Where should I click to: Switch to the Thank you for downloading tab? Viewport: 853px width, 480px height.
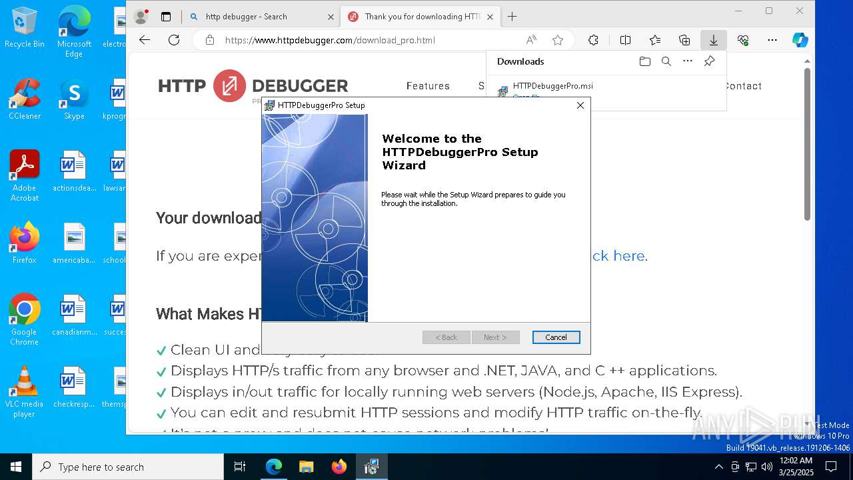click(421, 17)
